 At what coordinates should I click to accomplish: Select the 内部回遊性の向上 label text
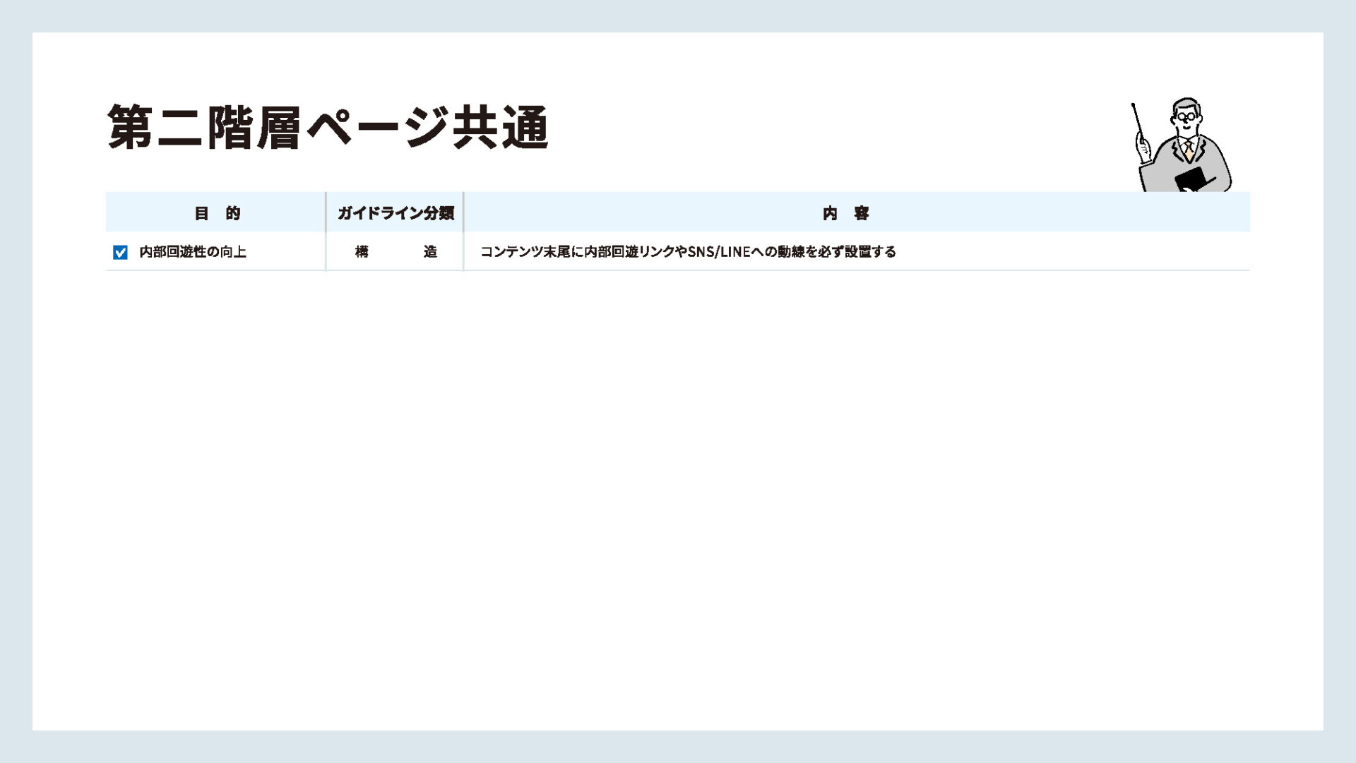[x=192, y=252]
